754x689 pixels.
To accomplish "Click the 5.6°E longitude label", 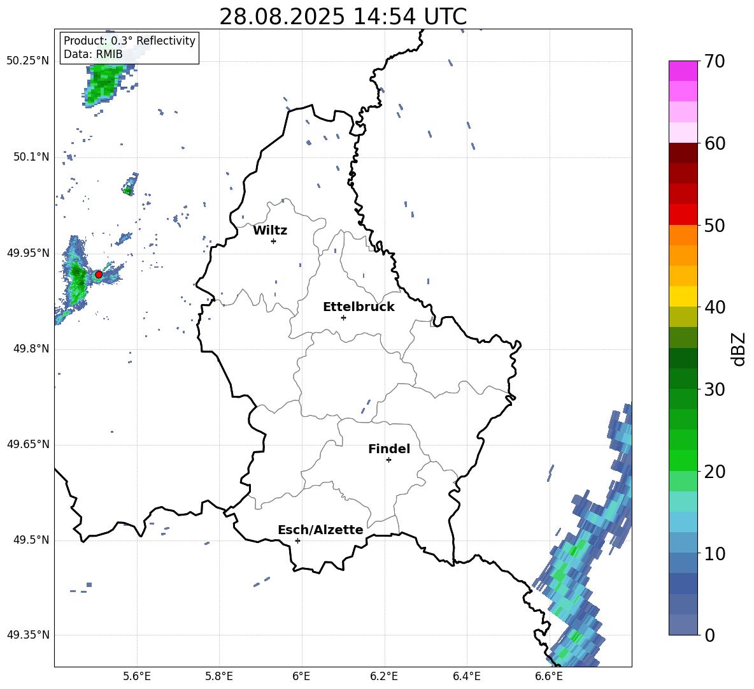I will [137, 676].
